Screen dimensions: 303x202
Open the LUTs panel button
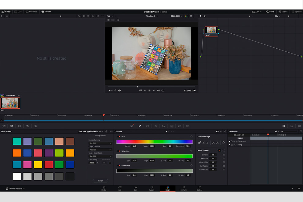18,12
